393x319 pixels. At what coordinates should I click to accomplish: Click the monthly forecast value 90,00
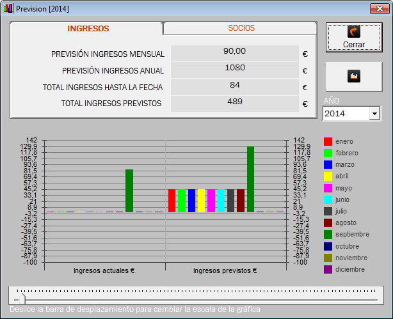pyautogui.click(x=235, y=53)
